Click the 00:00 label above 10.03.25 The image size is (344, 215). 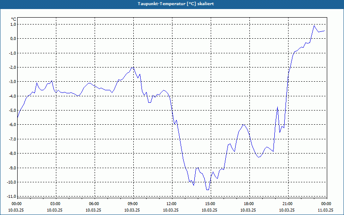point(16,204)
